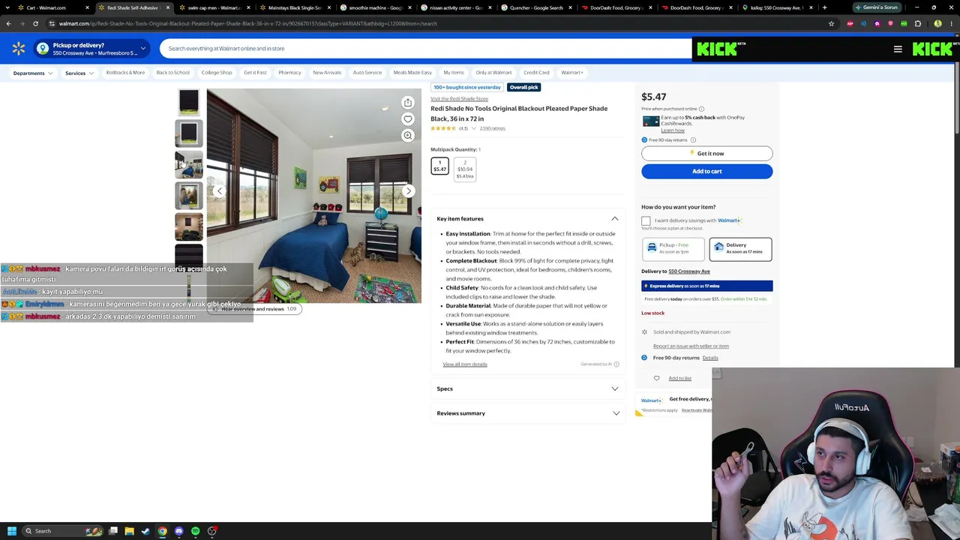
Task: Favorite the item with the heart icon on the image
Action: tap(408, 118)
